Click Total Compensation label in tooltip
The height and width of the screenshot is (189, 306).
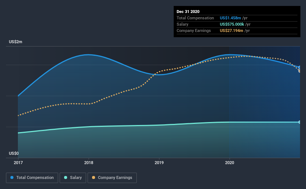click(195, 18)
